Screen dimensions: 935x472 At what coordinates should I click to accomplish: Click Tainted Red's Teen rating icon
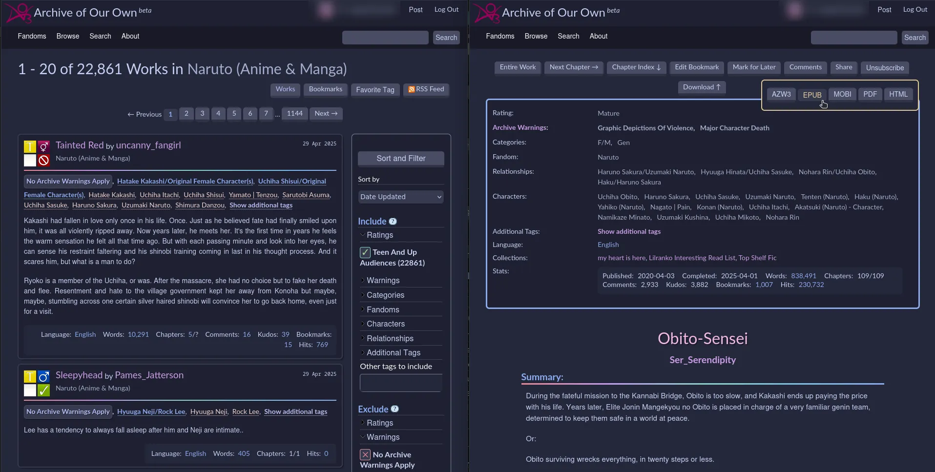[30, 147]
